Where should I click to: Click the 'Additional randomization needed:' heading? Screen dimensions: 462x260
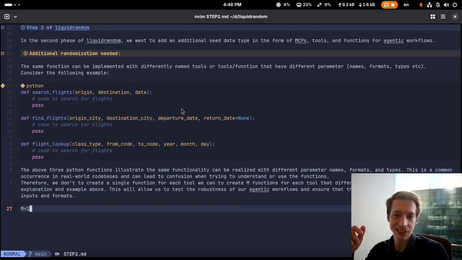[x=75, y=53]
